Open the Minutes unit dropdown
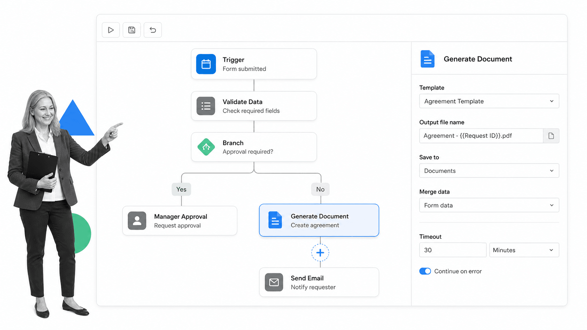Image resolution: width=587 pixels, height=330 pixels. [524, 250]
